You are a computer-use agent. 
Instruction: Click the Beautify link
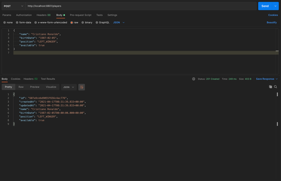pyautogui.click(x=271, y=22)
